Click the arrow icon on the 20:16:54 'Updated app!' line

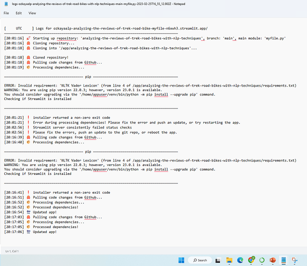click(x=28, y=212)
